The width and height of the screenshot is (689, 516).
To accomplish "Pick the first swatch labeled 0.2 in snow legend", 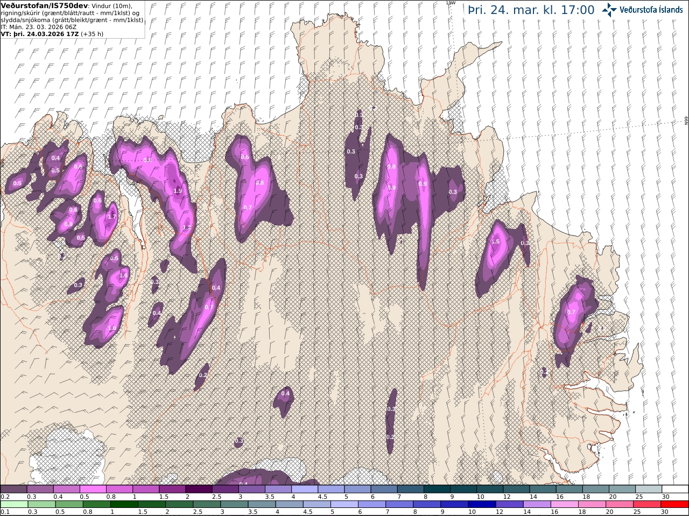I will point(14,489).
